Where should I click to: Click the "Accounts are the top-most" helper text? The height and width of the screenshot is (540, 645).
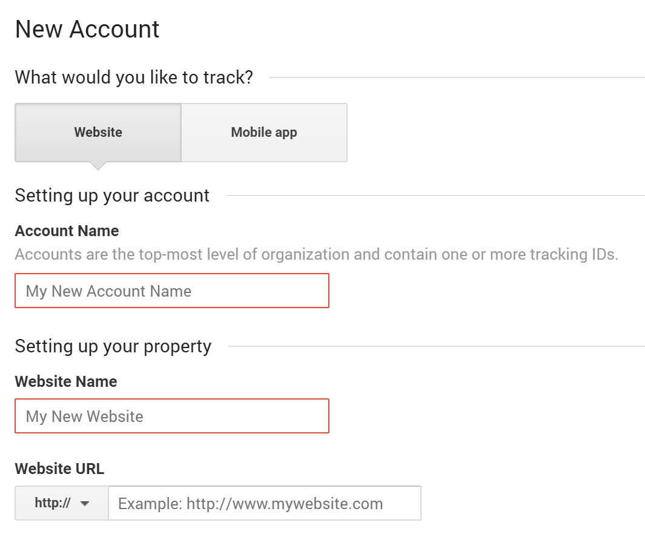pos(317,254)
